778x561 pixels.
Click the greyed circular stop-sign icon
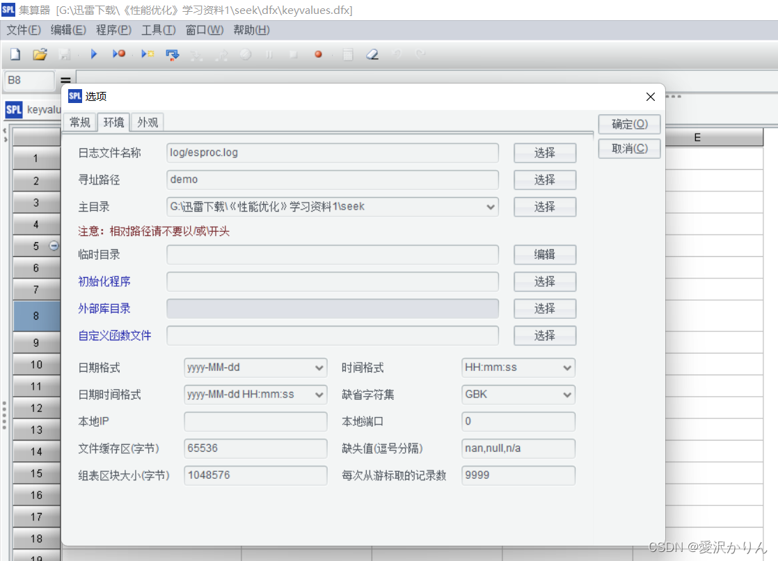(x=246, y=54)
